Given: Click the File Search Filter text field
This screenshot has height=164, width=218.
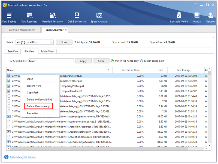Looking at the screenshot, I should (51, 61).
